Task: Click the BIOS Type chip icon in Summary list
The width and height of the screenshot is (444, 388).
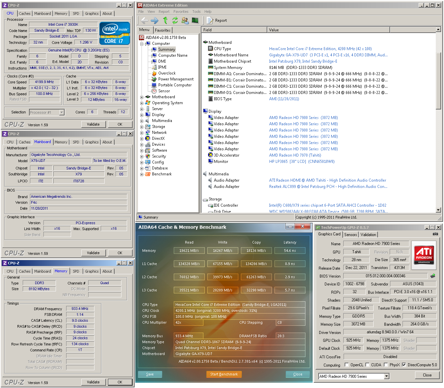Action: 211,99
